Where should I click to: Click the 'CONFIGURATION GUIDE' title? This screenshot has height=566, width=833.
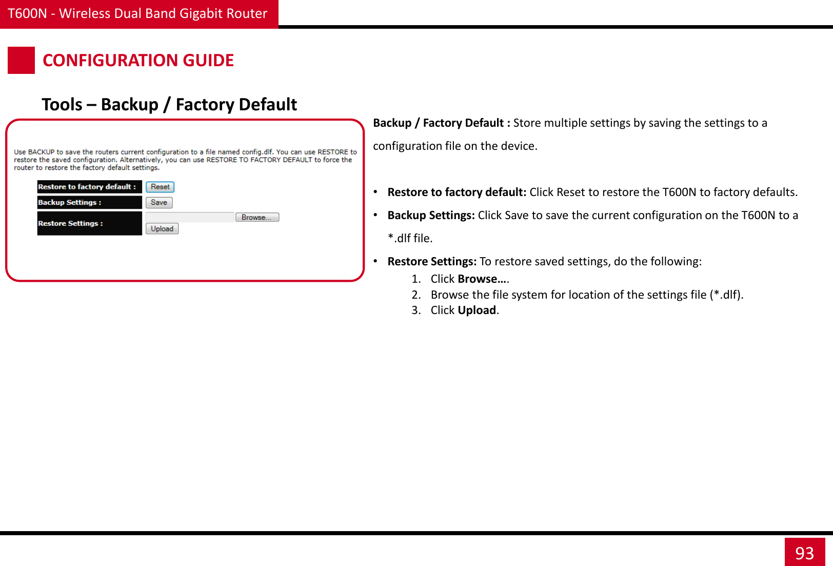click(x=138, y=61)
